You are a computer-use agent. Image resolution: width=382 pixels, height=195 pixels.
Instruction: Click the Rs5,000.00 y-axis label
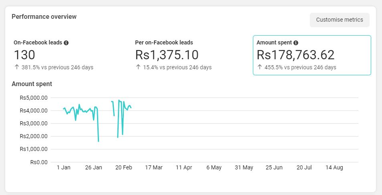(x=34, y=98)
